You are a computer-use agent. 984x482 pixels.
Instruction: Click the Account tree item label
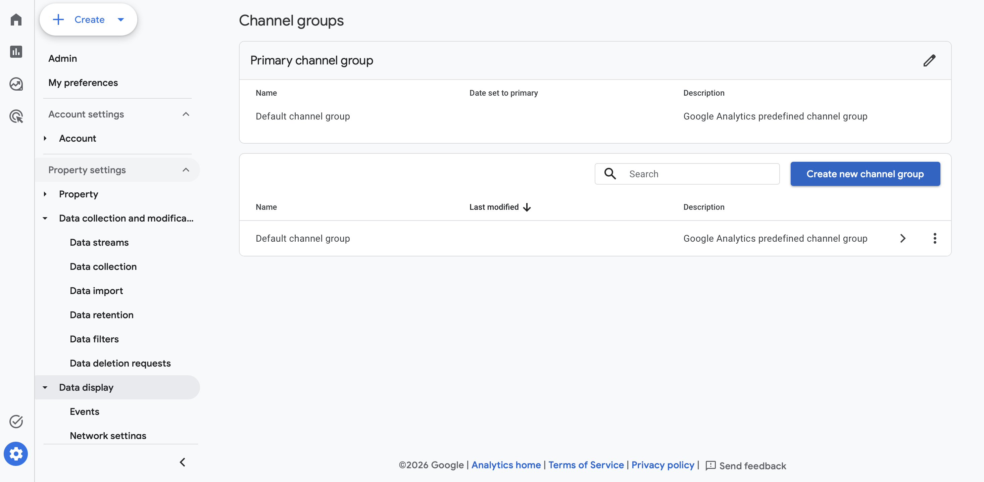(x=78, y=138)
